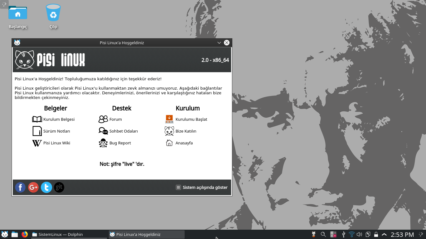Open the calculator tray icon

point(333,234)
